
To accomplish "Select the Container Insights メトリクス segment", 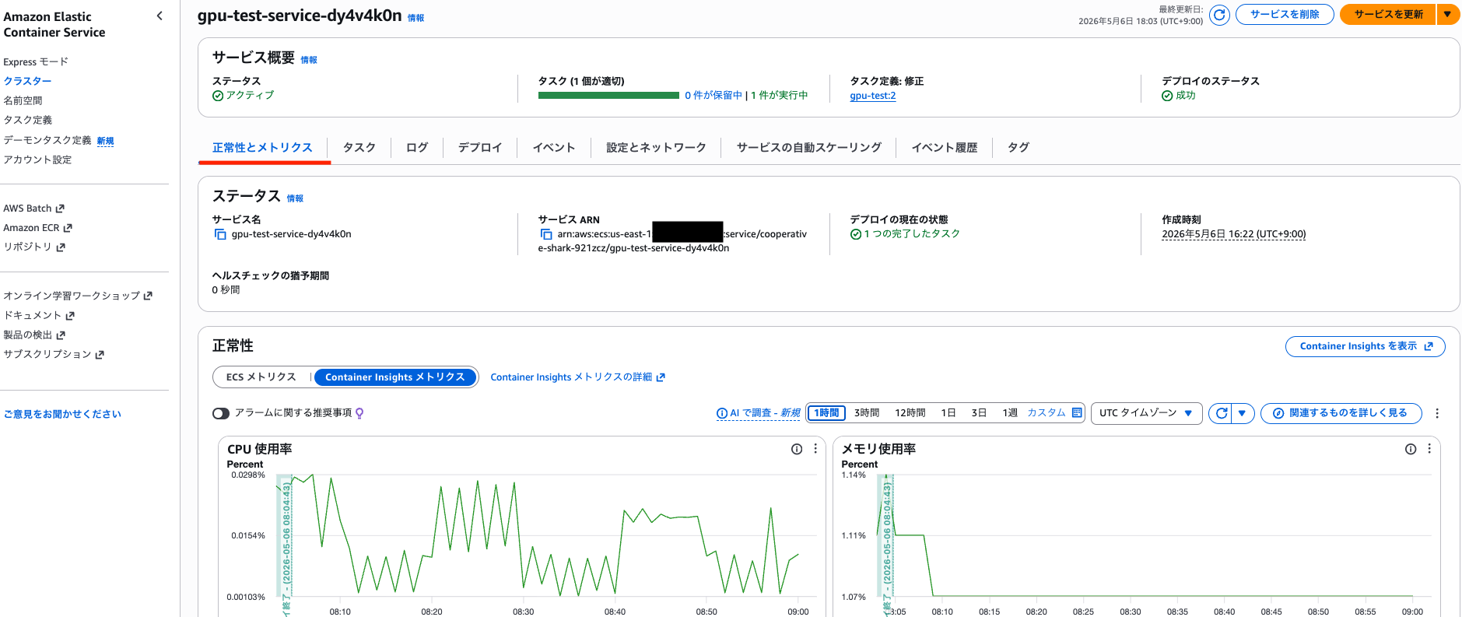I will pyautogui.click(x=395, y=377).
